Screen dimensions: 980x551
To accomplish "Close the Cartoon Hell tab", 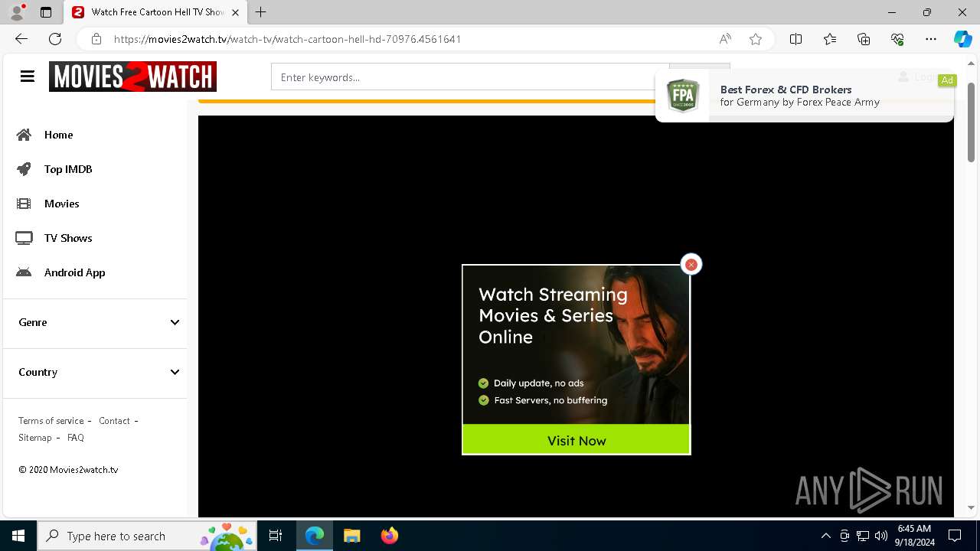I will 235,12.
